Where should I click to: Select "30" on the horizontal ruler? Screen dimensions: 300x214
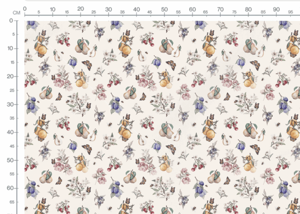coord(108,9)
